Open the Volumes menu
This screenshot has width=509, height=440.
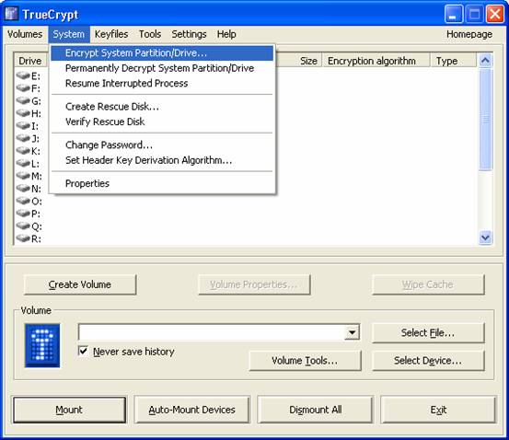(25, 34)
